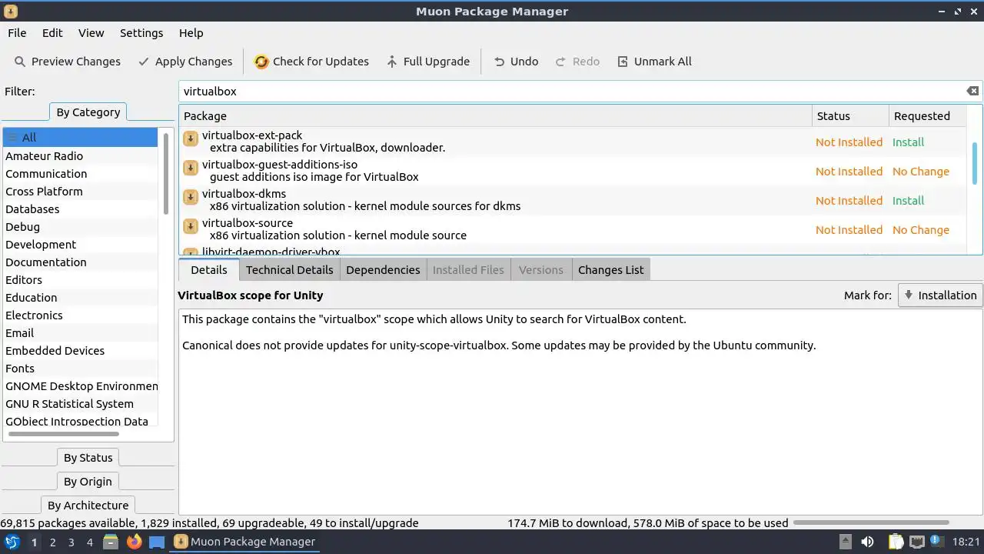Select the Cross Platform category
This screenshot has width=984, height=554.
coord(80,192)
